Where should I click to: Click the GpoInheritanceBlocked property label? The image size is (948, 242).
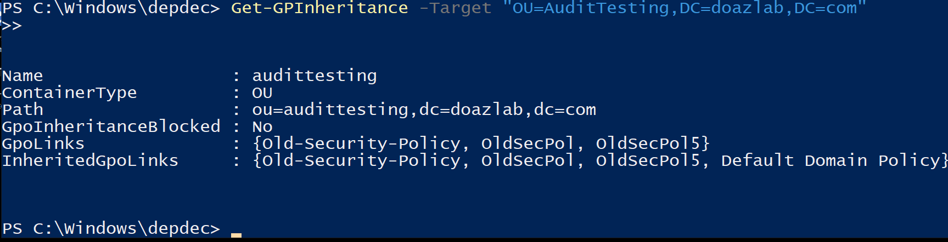click(x=111, y=126)
